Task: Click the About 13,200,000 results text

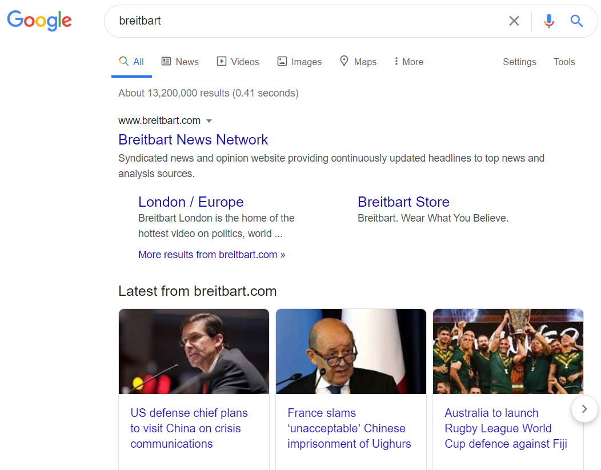Action: tap(208, 93)
